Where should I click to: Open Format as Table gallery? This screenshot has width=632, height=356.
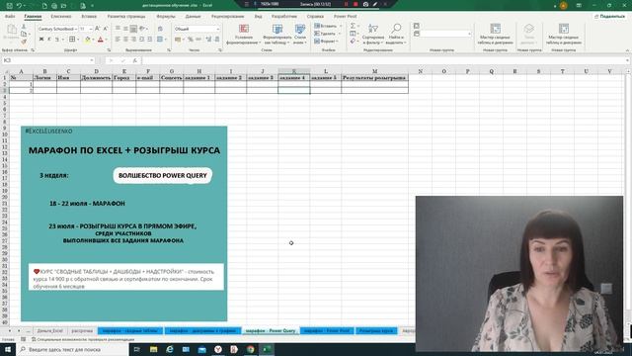point(277,34)
